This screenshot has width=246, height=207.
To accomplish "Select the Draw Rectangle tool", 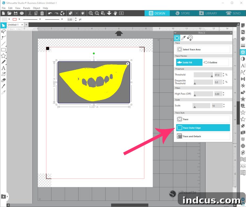I will pyautogui.click(x=4, y=50).
